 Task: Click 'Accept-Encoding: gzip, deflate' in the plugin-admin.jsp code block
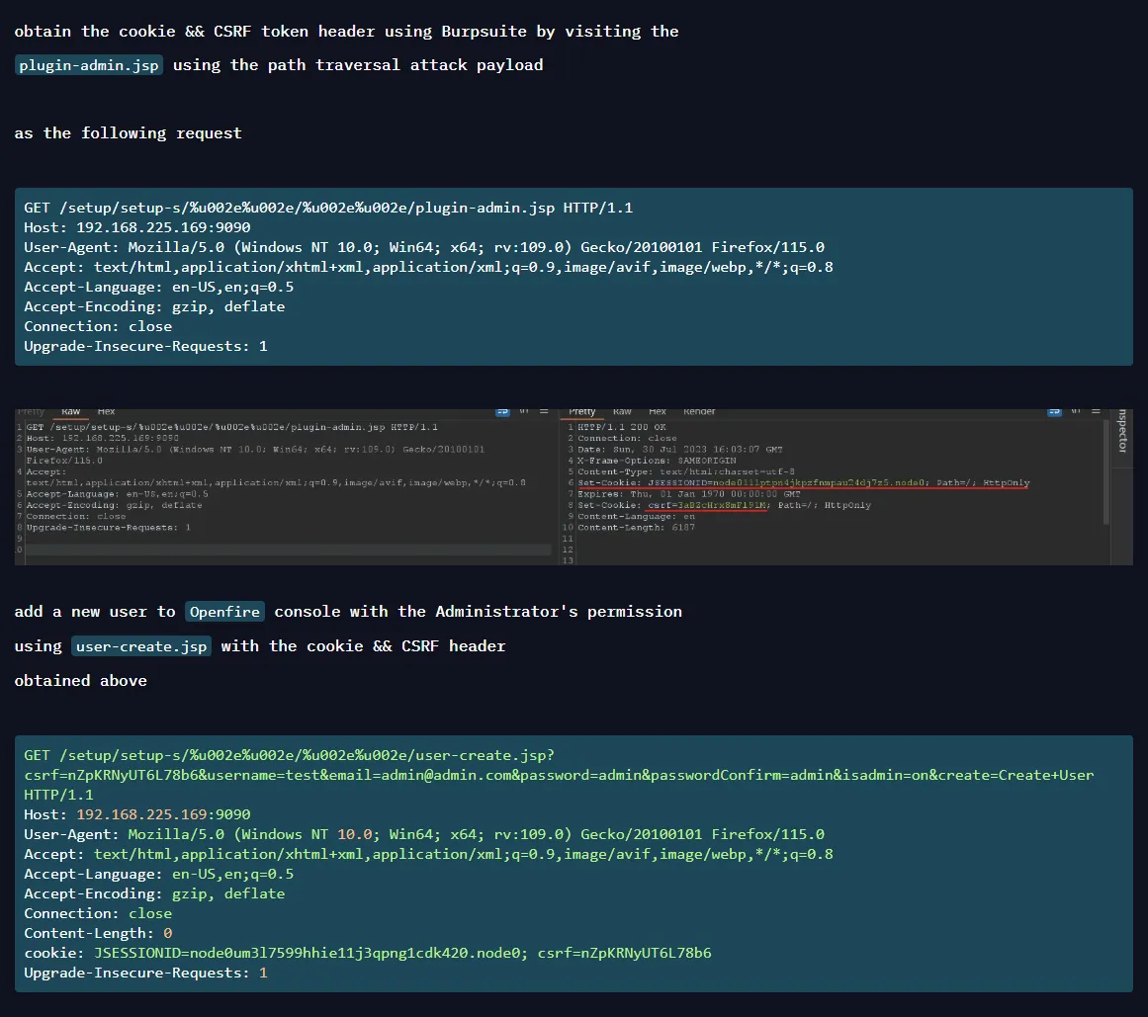[154, 306]
